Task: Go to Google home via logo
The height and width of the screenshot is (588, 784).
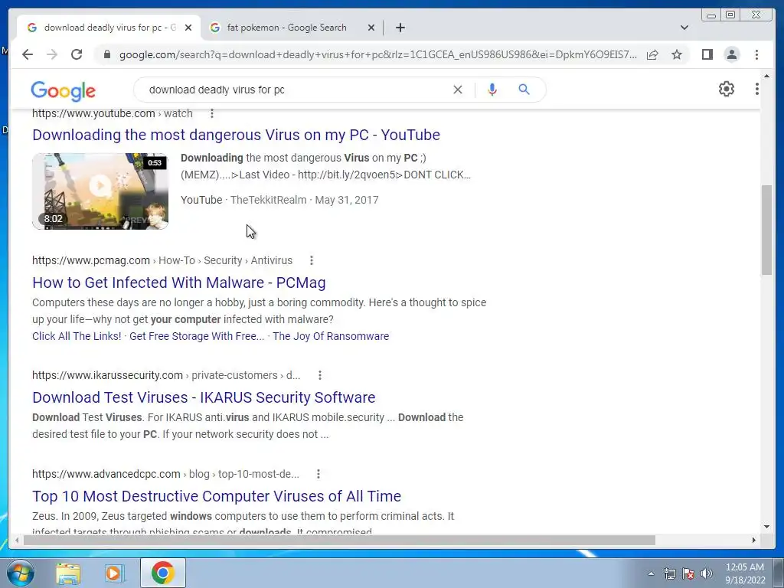Action: pos(63,90)
